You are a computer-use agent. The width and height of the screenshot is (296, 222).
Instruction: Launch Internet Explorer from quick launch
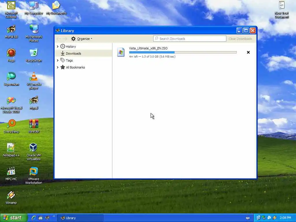tap(34, 218)
